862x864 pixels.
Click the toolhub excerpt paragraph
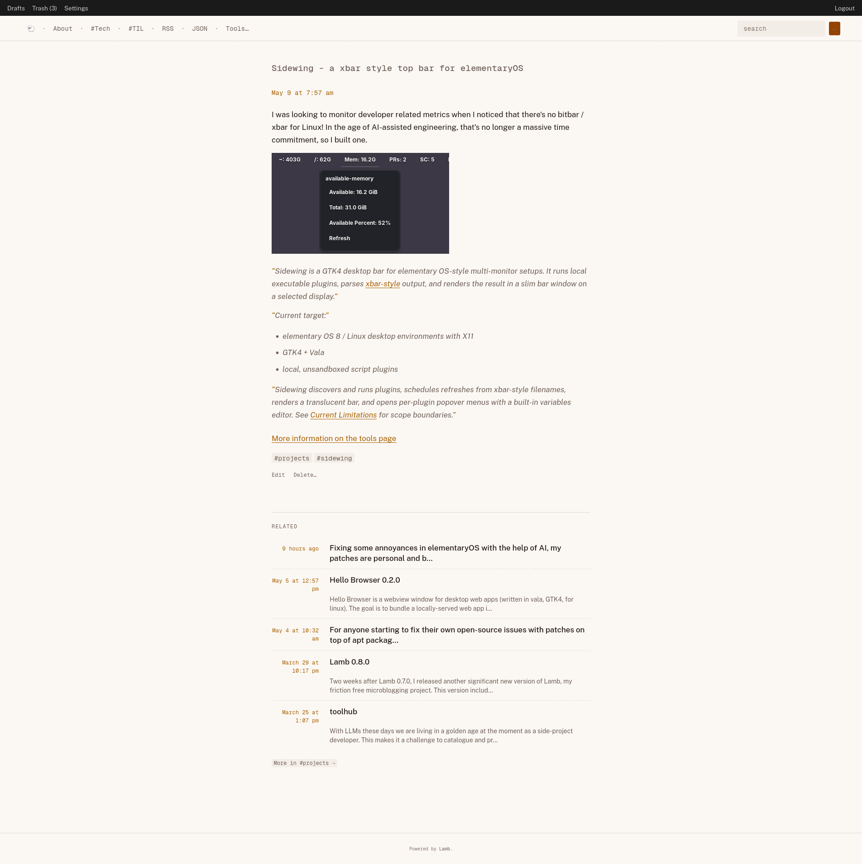pyautogui.click(x=451, y=736)
